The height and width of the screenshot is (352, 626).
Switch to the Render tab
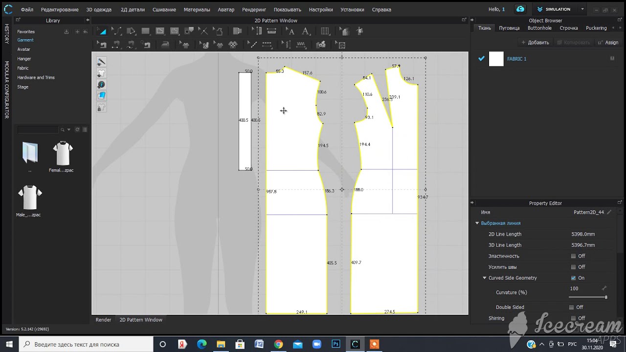coord(103,320)
